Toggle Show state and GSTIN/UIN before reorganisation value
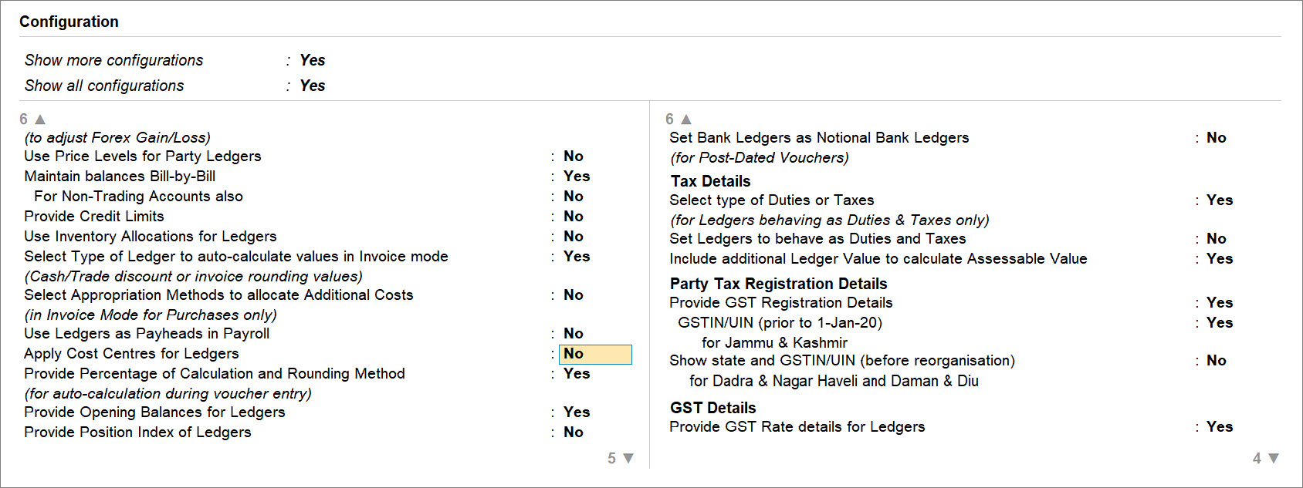 click(x=1217, y=361)
